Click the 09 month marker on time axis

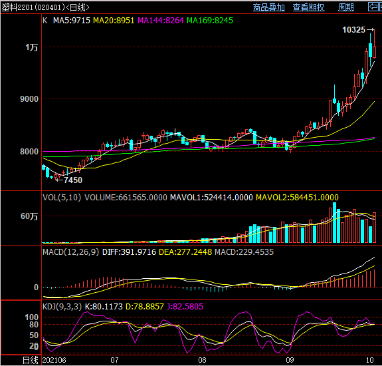click(290, 360)
